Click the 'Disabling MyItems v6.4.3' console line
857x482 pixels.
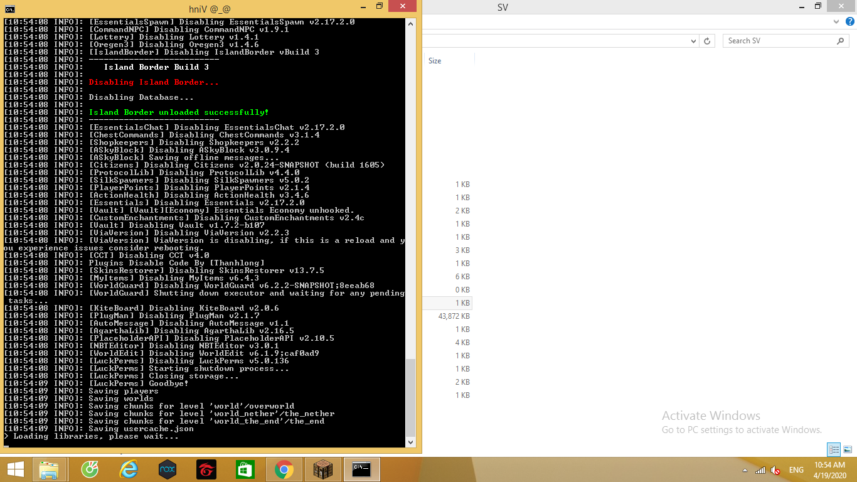199,278
